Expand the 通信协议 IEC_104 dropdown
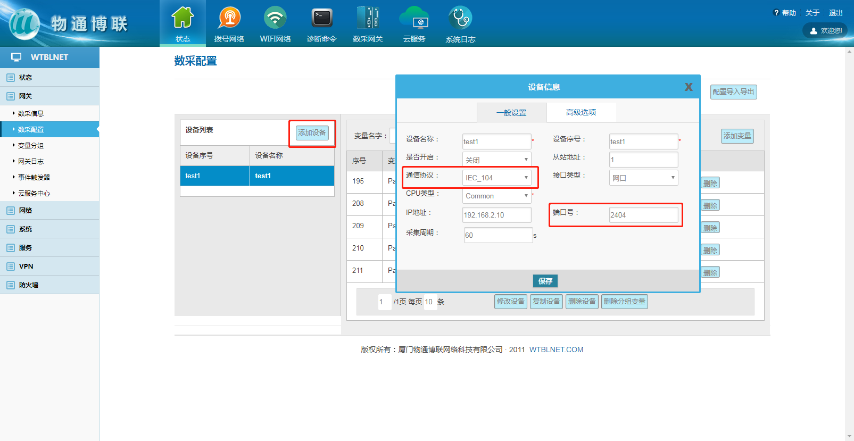The height and width of the screenshot is (441, 854). [x=496, y=178]
